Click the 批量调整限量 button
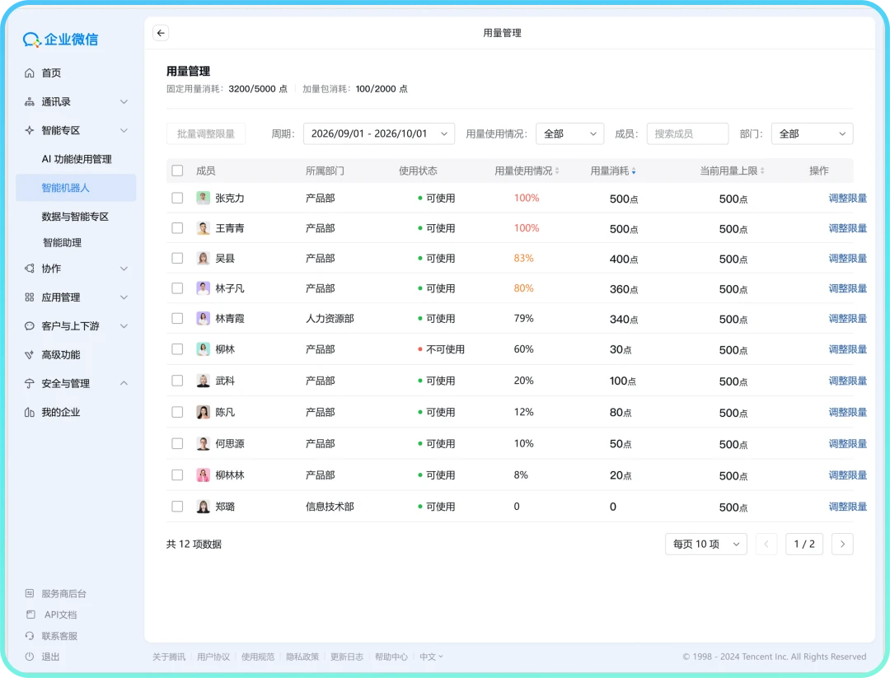Screen dimensions: 890x678 point(205,134)
